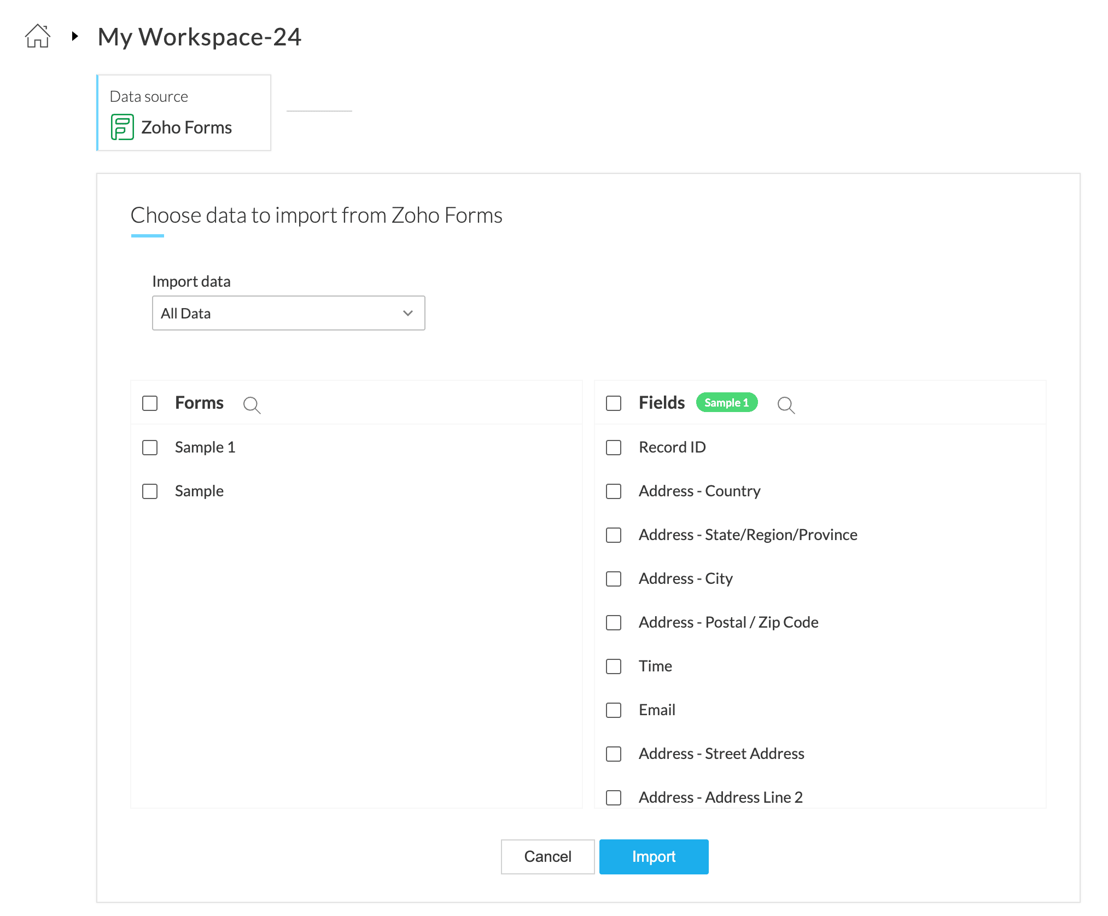Click the Import button
Viewport: 1108px width, 916px height.
click(654, 857)
